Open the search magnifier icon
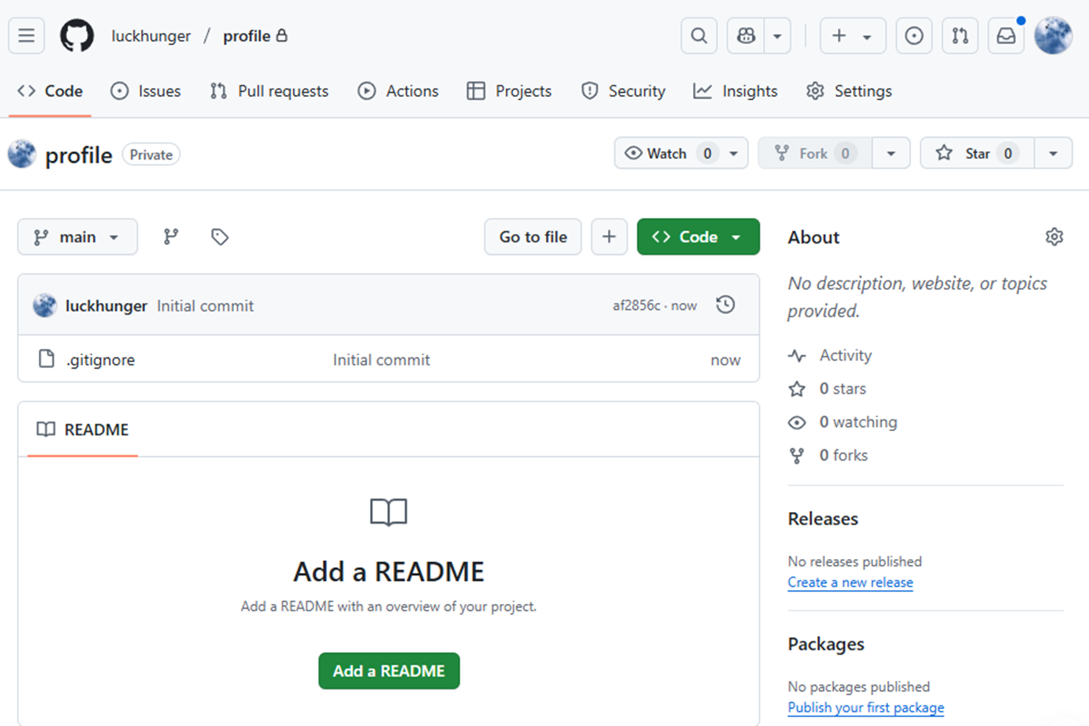 pyautogui.click(x=699, y=35)
